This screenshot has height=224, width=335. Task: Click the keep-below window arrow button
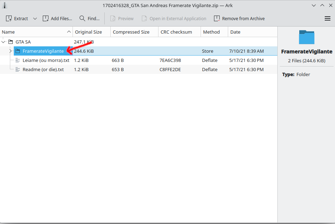pos(314,6)
